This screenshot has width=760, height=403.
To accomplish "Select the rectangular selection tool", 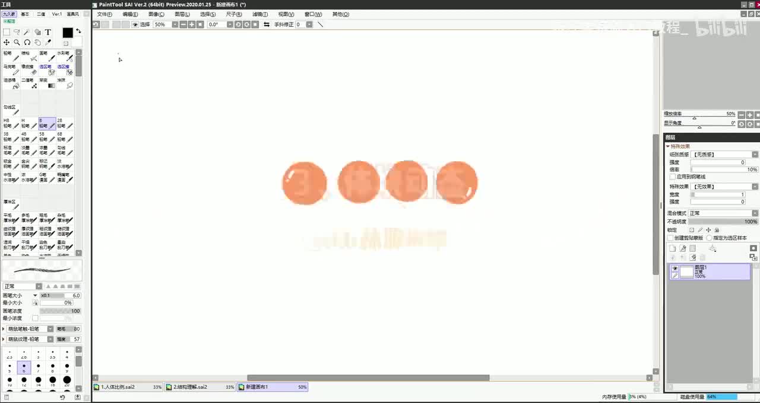I will coord(7,32).
